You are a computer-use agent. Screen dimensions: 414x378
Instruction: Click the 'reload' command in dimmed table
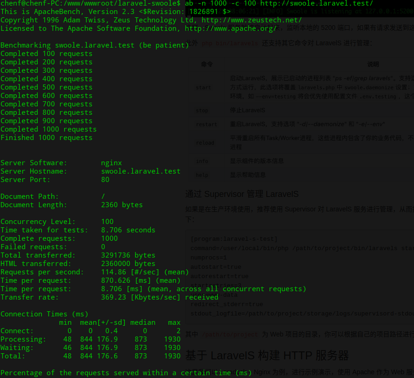point(205,143)
